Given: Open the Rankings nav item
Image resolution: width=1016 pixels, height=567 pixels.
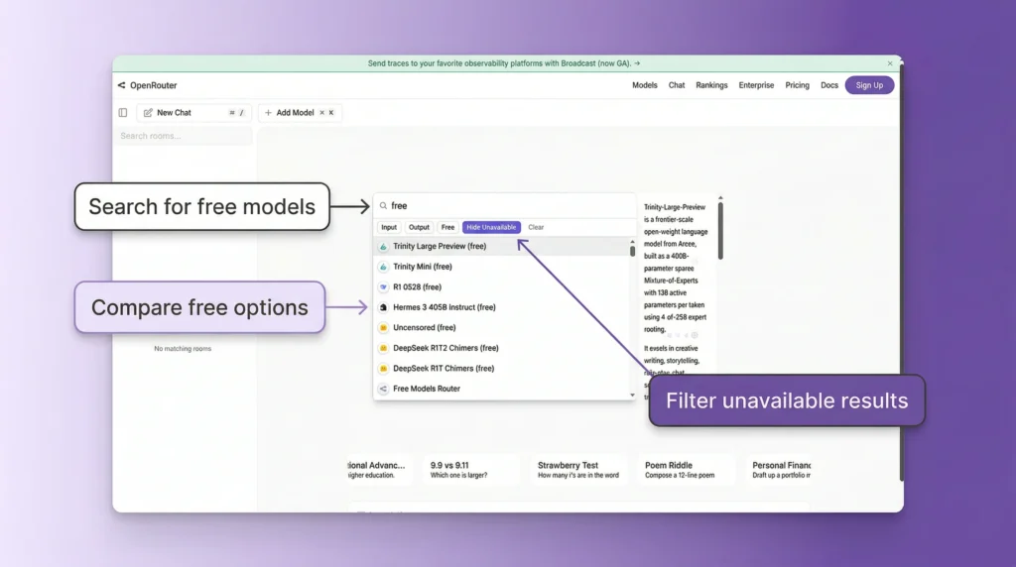Looking at the screenshot, I should [711, 85].
